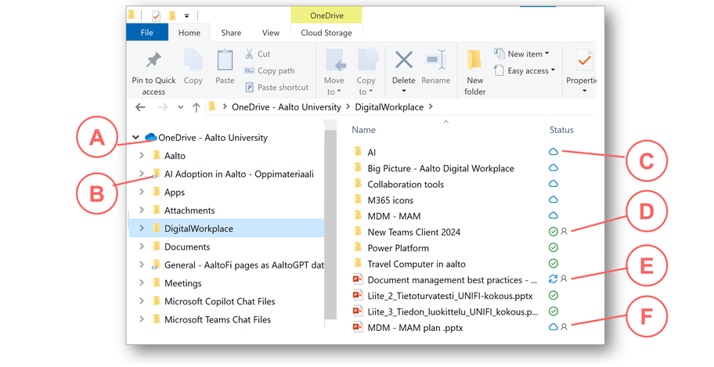Screen dimensions: 714x367
Task: Select AI Adoption in Aalto - Oppimateriaali folder
Action: [x=239, y=174]
